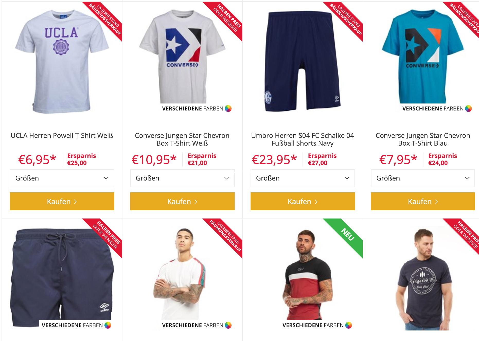Click color wheel icon on blue Converse shirt
Screen dimensions: 479x341
point(468,109)
